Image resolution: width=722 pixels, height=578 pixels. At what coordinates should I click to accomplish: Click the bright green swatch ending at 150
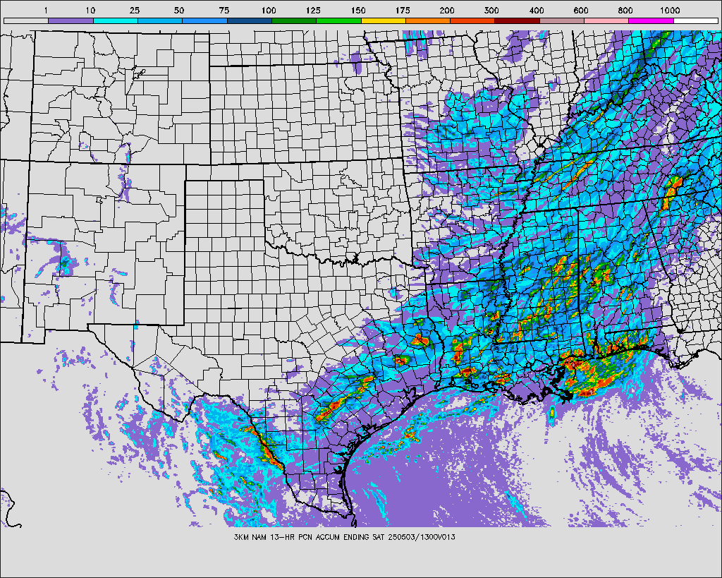point(339,20)
